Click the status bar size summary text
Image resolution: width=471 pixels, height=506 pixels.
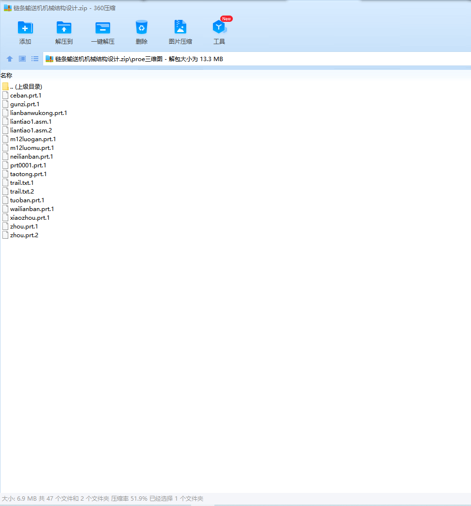coord(102,499)
